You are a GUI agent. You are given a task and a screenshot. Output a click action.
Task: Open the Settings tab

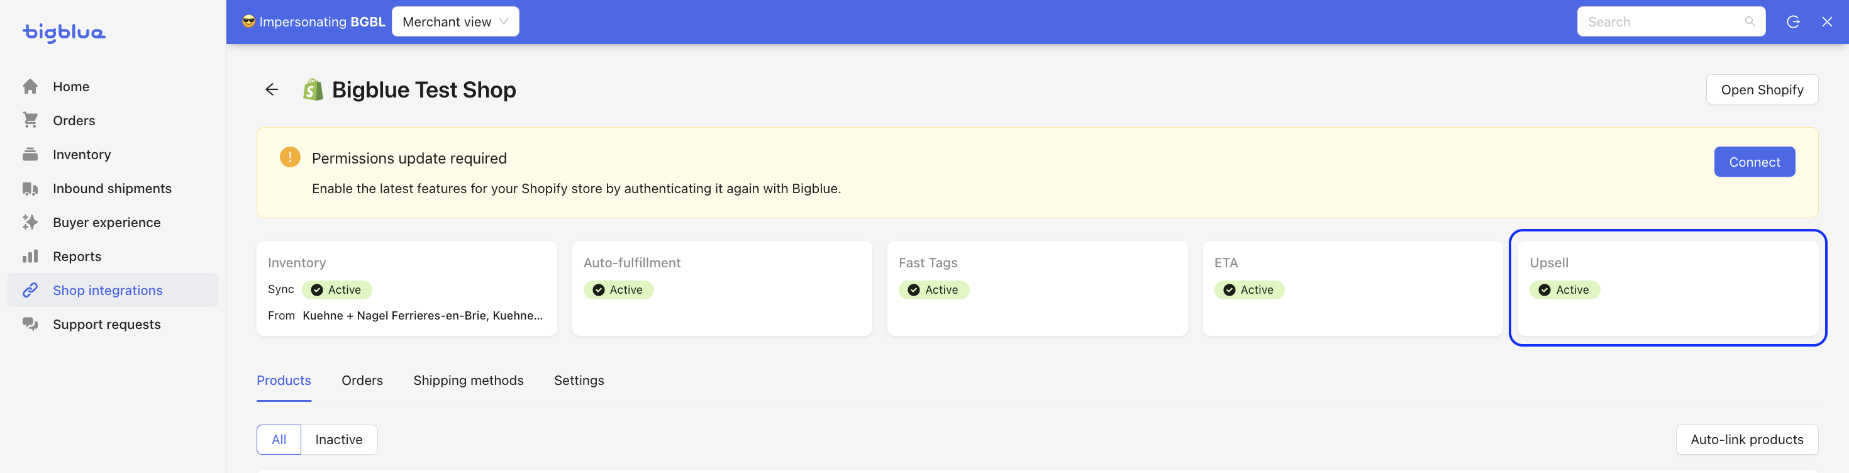coord(579,381)
